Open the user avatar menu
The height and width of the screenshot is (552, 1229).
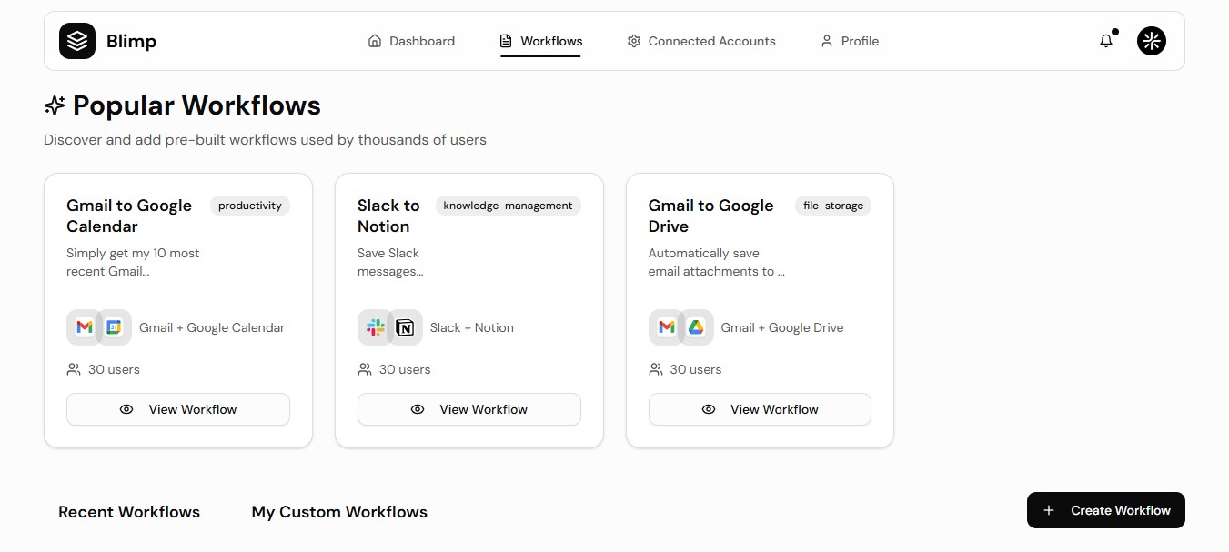point(1152,41)
